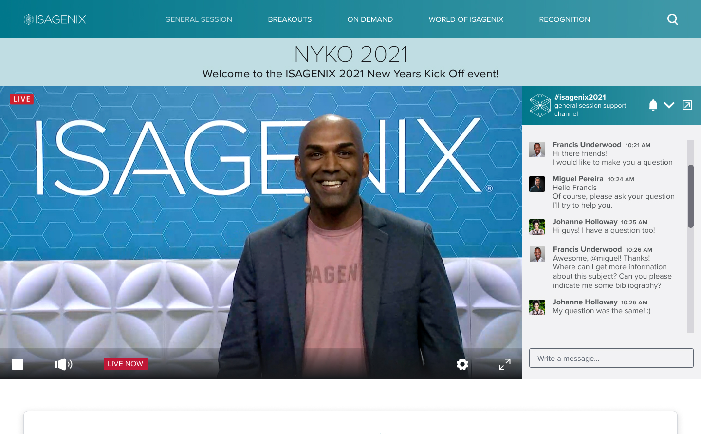Click the NYKO 2021 heading
Screen dimensions: 701x434
tap(350, 54)
